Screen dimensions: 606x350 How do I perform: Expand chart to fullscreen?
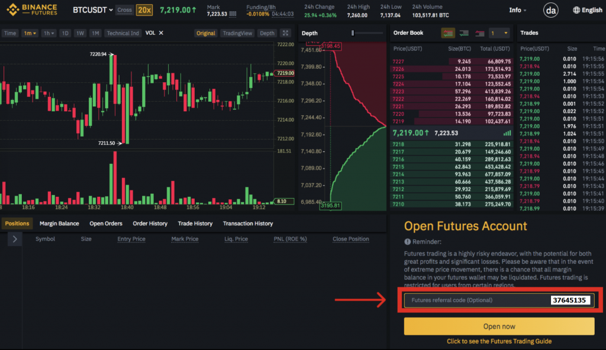click(286, 33)
